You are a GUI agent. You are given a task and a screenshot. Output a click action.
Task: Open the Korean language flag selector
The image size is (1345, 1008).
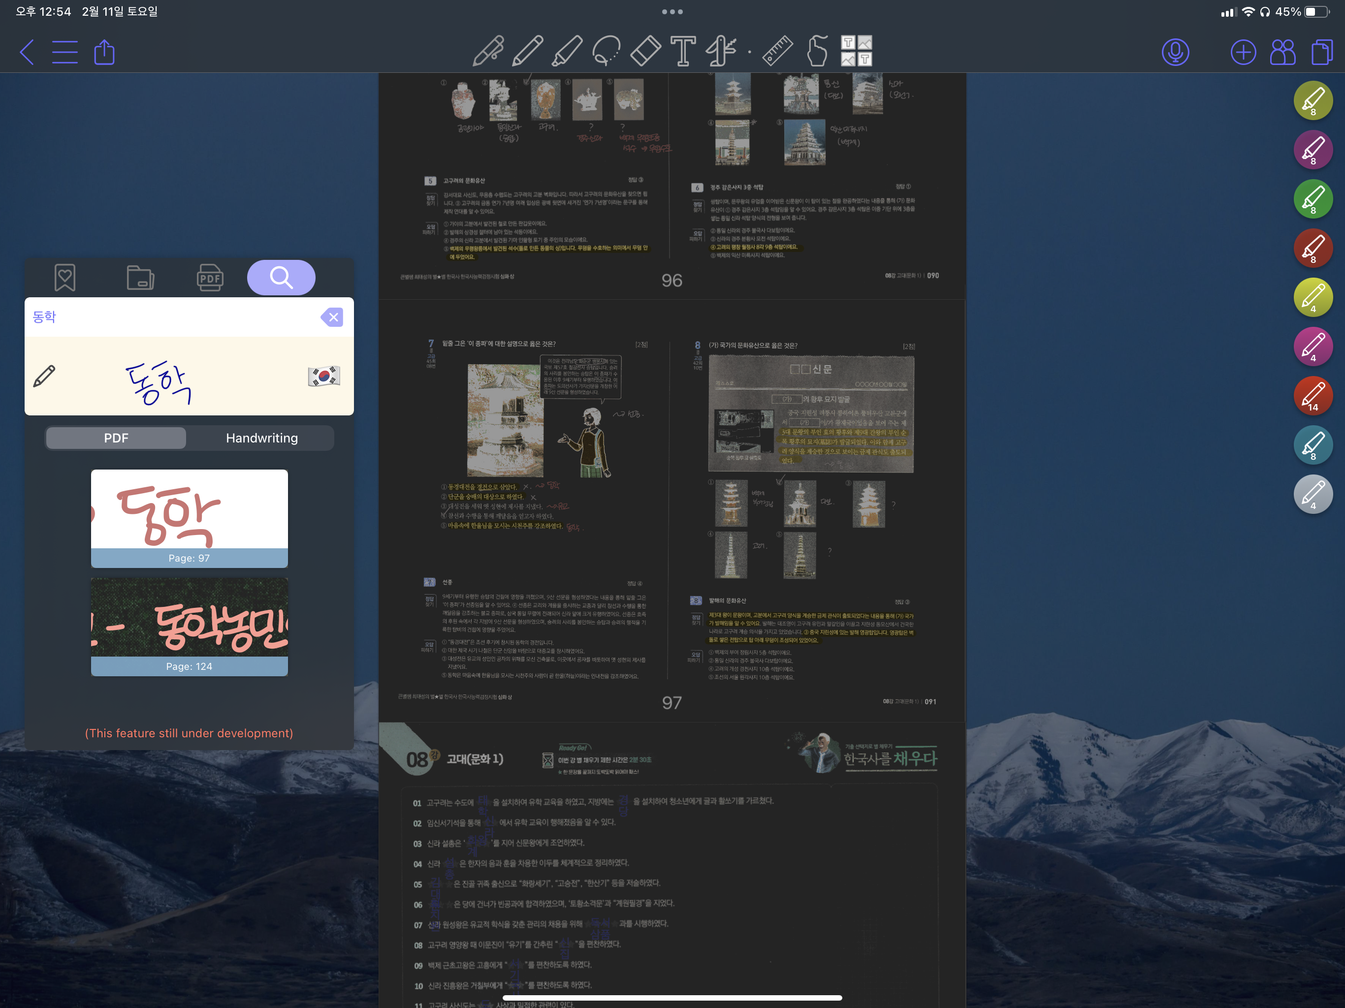pyautogui.click(x=323, y=377)
